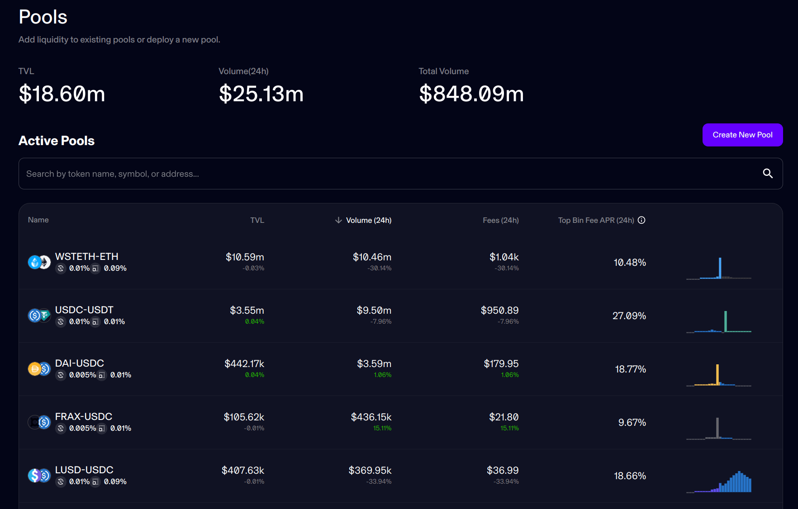Viewport: 798px width, 509px height.
Task: Click the LUSD-USDC liquidity distribution chart
Action: 718,481
